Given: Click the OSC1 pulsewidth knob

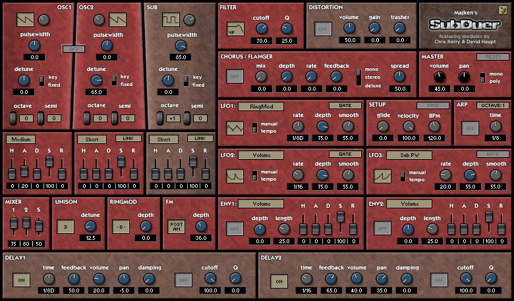Looking at the screenshot, I should 34,46.
